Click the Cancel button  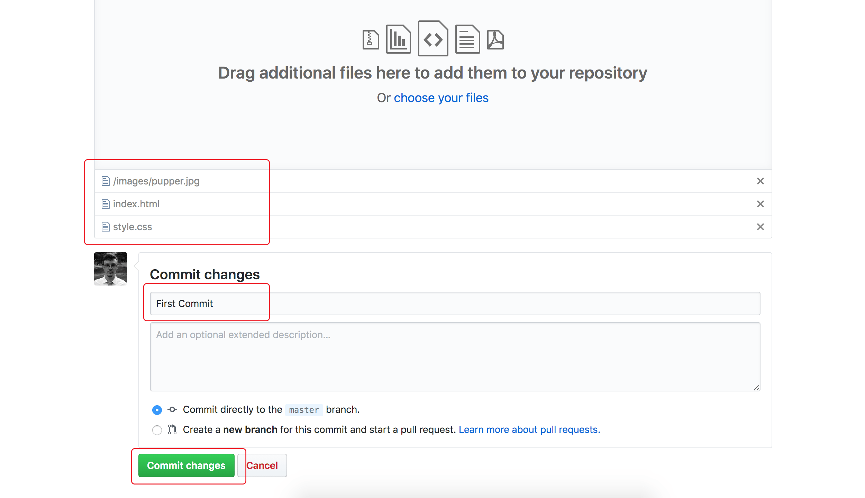[x=262, y=465]
